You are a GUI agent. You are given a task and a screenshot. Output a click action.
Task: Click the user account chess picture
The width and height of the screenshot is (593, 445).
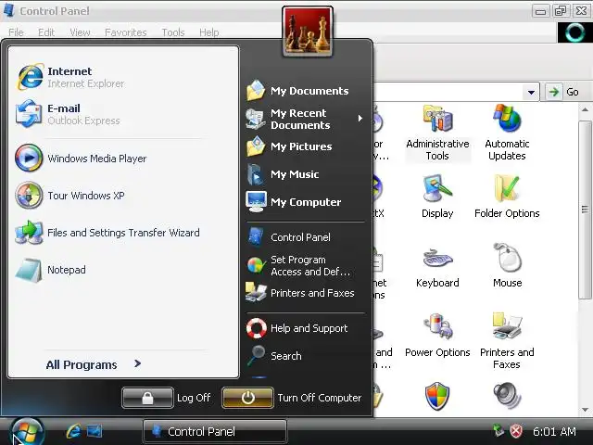pos(308,32)
